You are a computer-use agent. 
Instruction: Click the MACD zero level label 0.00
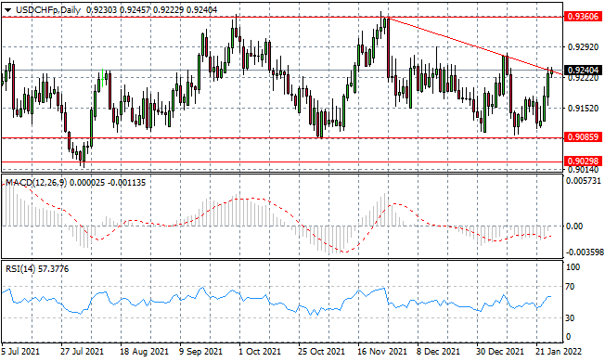pyautogui.click(x=574, y=226)
